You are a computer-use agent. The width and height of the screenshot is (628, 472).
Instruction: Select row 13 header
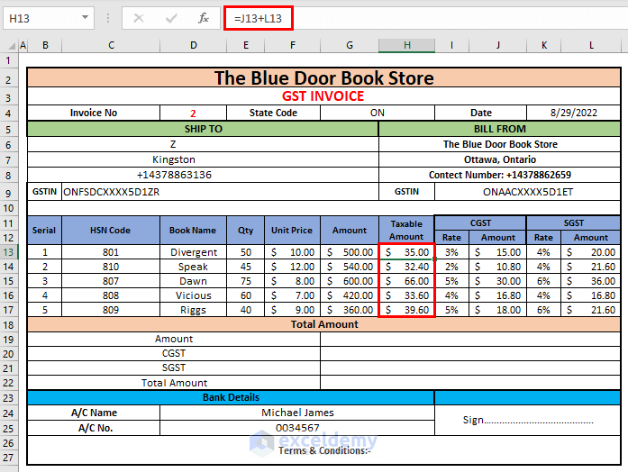point(9,252)
